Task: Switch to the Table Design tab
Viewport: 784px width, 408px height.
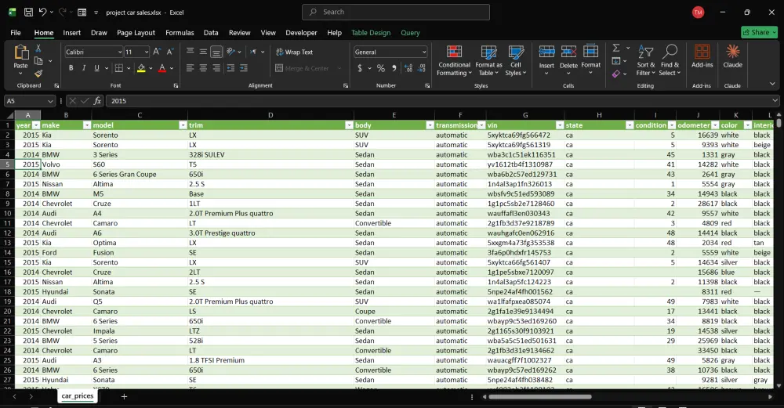Action: pyautogui.click(x=371, y=32)
